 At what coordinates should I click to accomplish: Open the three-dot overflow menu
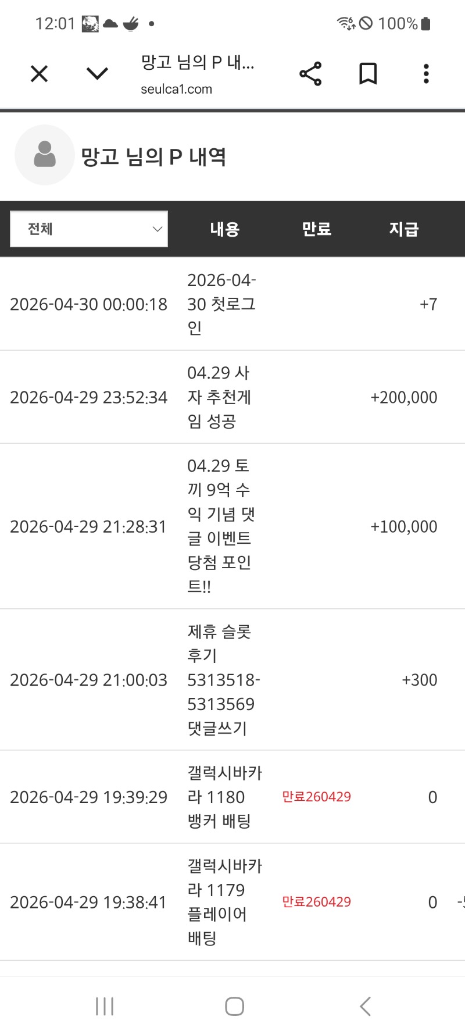click(426, 74)
